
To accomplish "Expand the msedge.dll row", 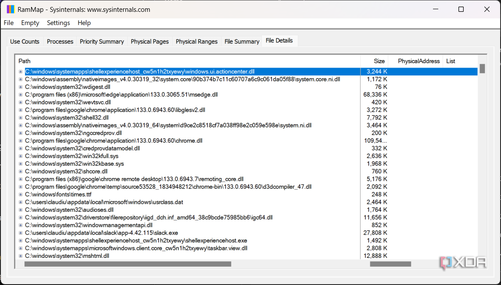I will tap(21, 95).
